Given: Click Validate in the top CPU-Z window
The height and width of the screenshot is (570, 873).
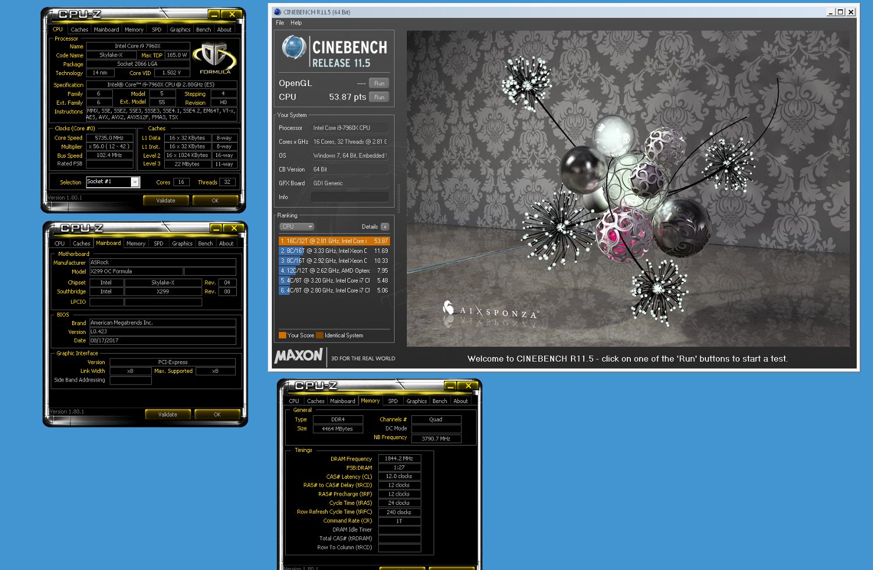Looking at the screenshot, I should 166,201.
